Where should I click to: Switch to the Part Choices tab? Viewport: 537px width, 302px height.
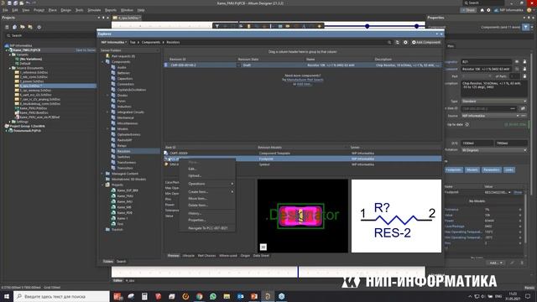tap(207, 256)
